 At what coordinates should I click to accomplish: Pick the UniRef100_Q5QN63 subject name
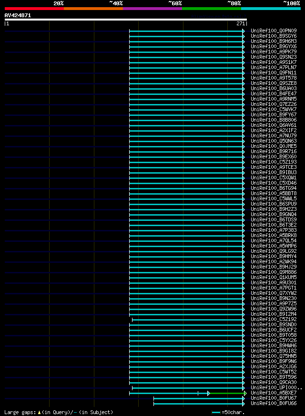coord(274,141)
